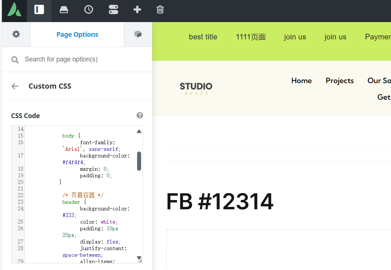Toggle the sidebar panel icon

[x=39, y=10]
